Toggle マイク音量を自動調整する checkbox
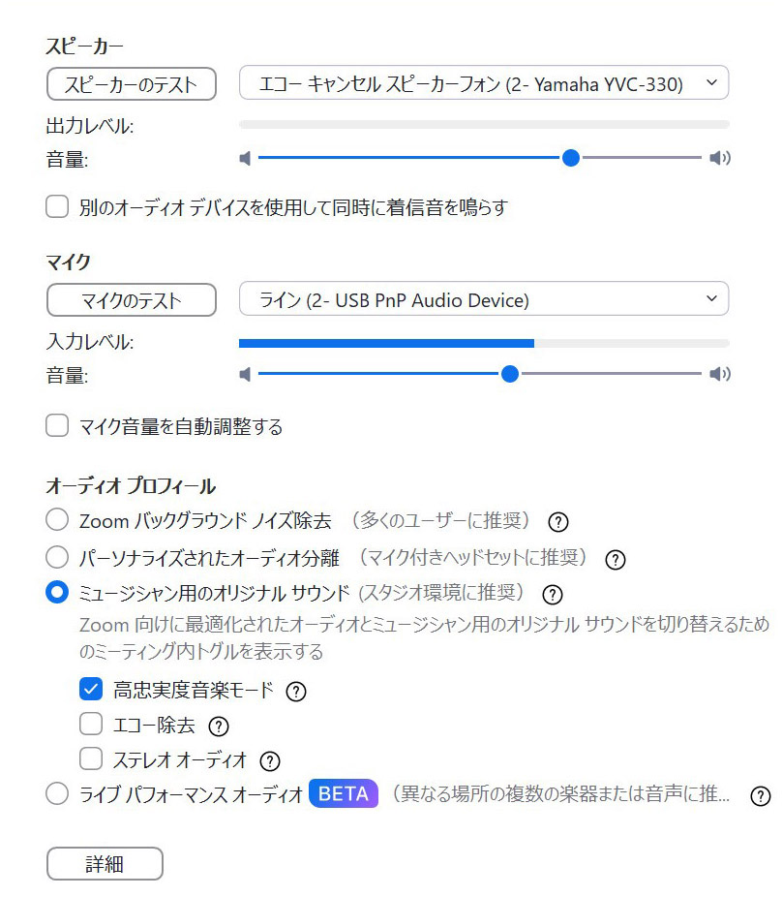Viewport: 782px width, 897px height. [58, 426]
